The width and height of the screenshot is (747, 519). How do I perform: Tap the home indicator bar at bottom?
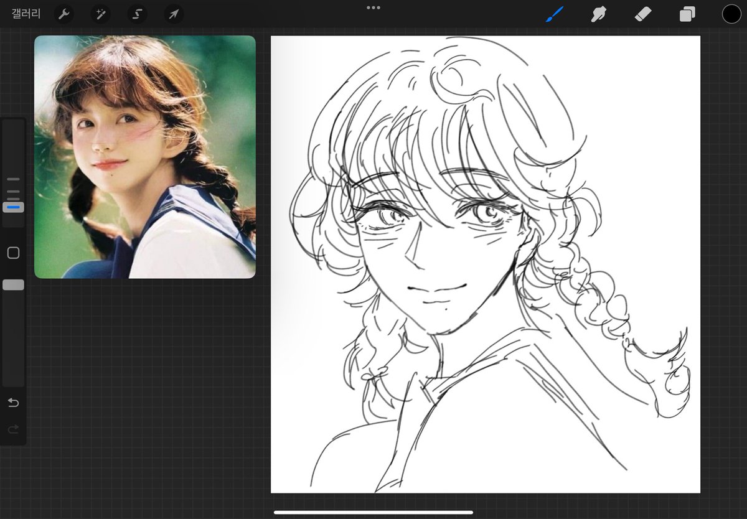[x=374, y=513]
